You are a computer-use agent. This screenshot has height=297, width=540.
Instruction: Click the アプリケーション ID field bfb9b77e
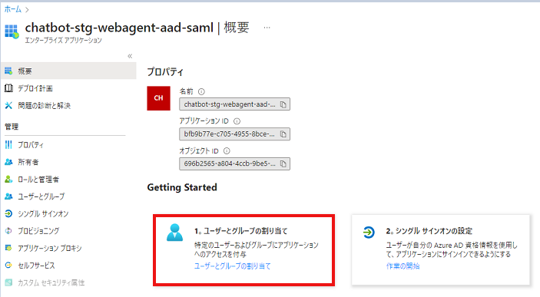(234, 134)
